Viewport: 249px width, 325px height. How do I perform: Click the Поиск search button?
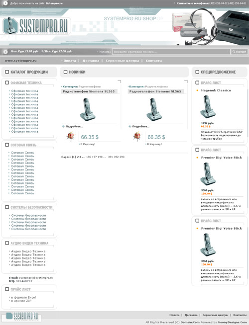coord(239,52)
